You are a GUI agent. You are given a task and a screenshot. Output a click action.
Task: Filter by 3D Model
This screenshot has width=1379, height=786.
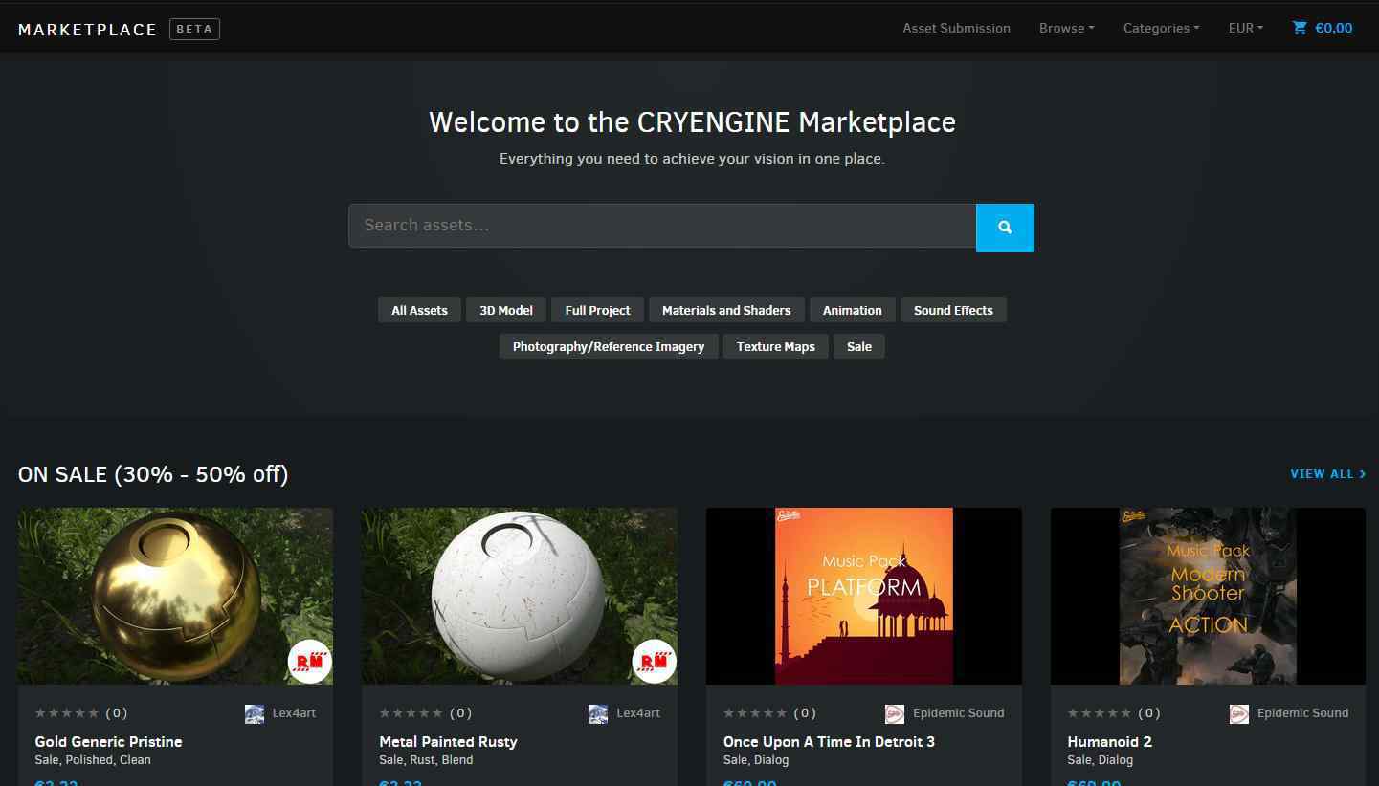coord(506,310)
